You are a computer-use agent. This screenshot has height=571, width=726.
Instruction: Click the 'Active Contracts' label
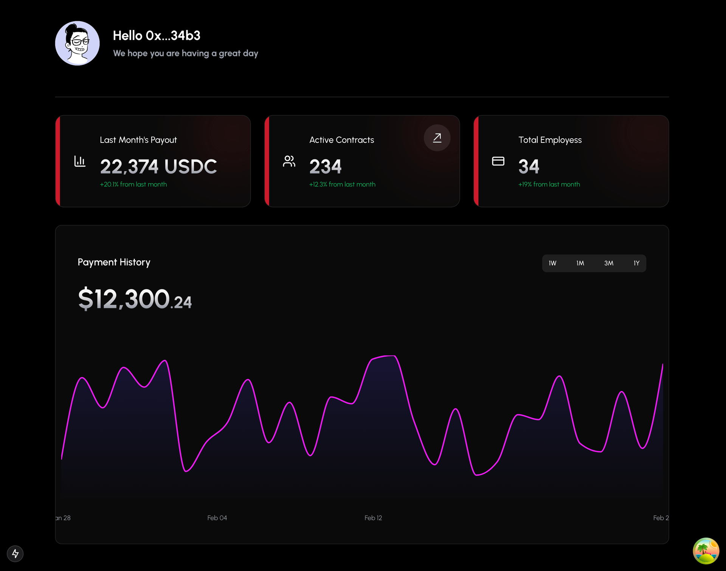(342, 140)
